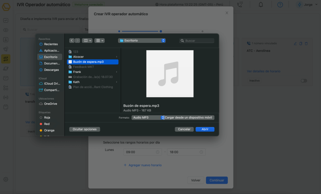The width and height of the screenshot is (321, 194).
Task: Open the Escritorio location dropdown
Action: [142, 41]
